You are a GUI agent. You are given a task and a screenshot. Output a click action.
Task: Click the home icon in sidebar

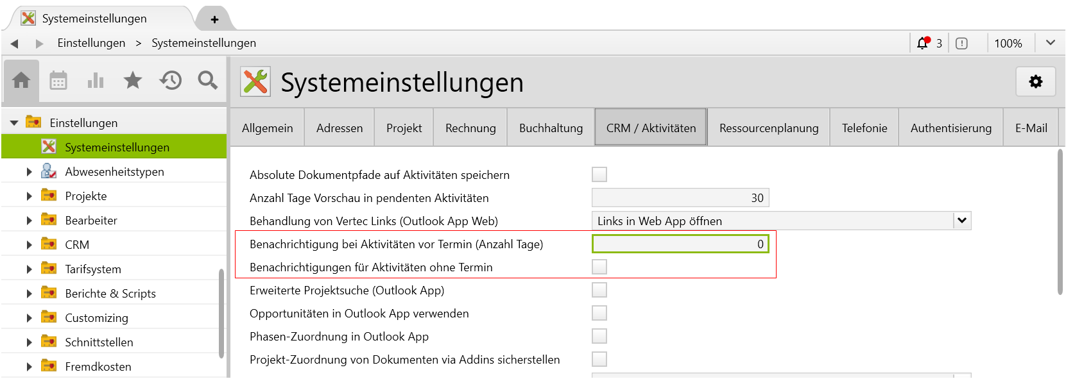click(21, 80)
